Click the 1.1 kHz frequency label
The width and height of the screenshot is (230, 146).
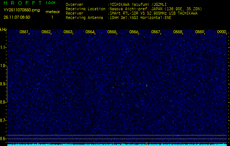pyautogui.click(x=3, y=47)
